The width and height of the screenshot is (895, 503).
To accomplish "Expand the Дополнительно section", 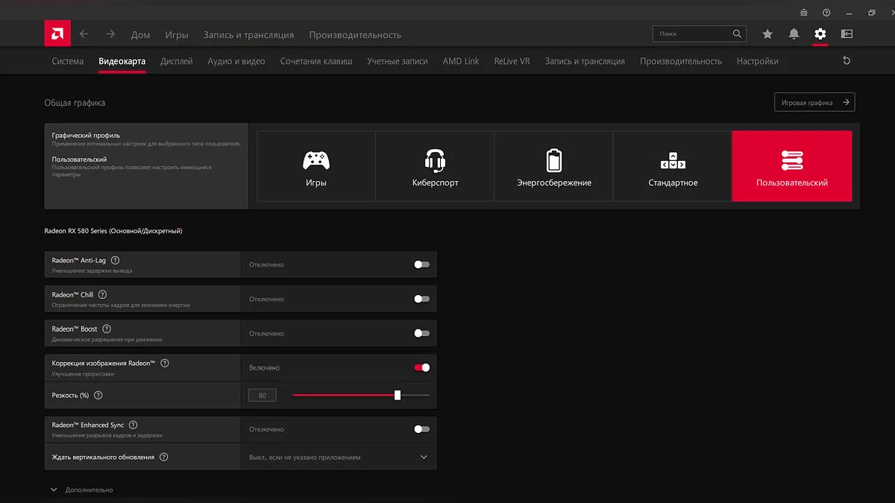I will click(x=82, y=490).
